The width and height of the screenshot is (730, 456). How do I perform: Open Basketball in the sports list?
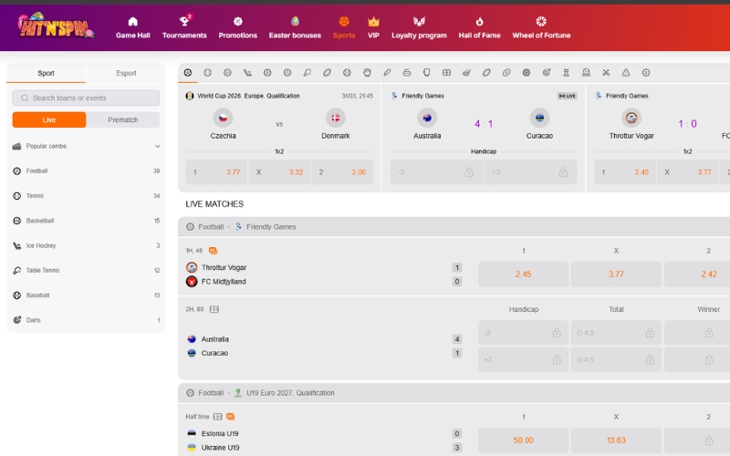[86, 221]
